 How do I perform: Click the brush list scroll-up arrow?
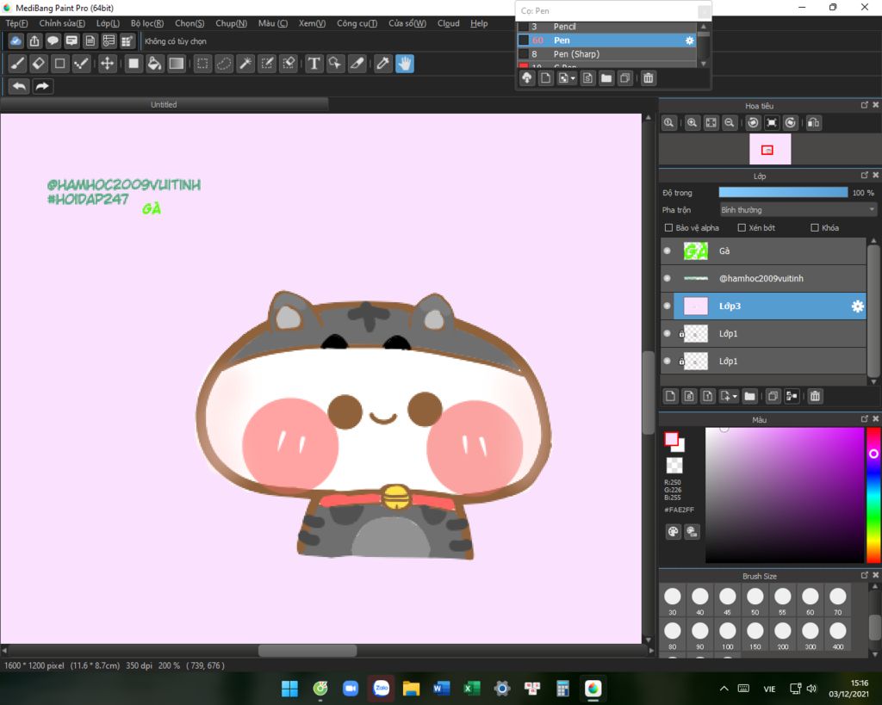[x=703, y=27]
